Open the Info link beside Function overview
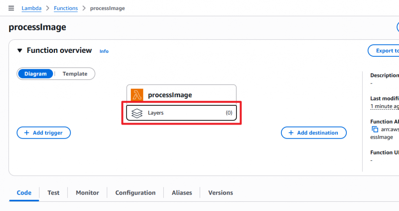Screen dimensions: 399x211 pos(104,51)
